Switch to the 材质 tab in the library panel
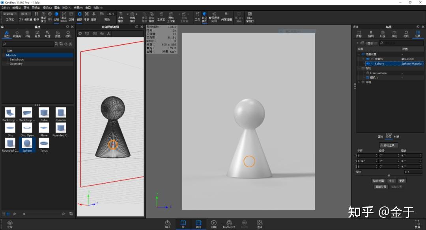 tap(68, 34)
